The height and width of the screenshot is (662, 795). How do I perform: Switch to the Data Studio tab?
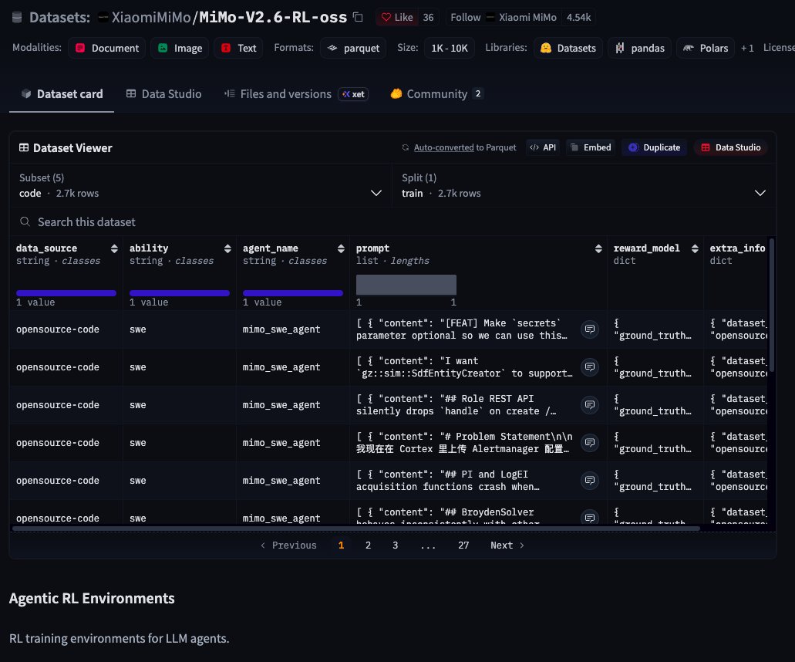click(x=163, y=94)
